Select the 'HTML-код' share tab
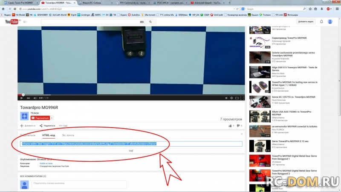This screenshot has width=341, height=192. pyautogui.click(x=49, y=135)
